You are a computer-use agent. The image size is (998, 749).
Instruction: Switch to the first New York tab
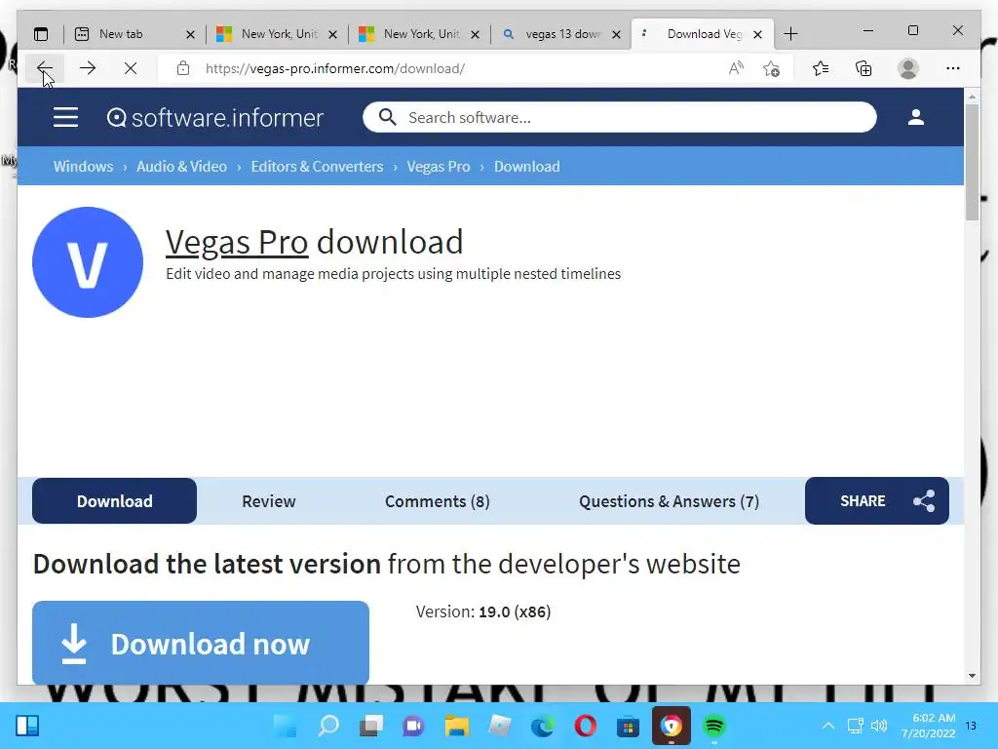(280, 34)
